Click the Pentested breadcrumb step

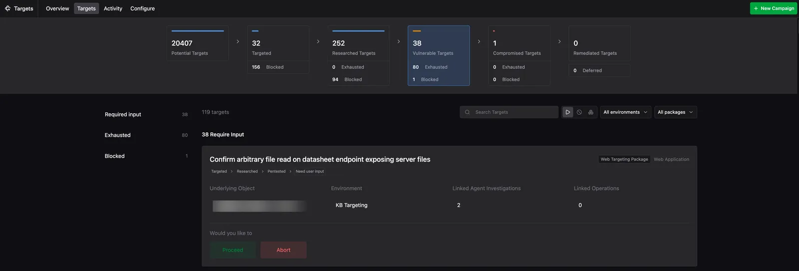pos(277,171)
